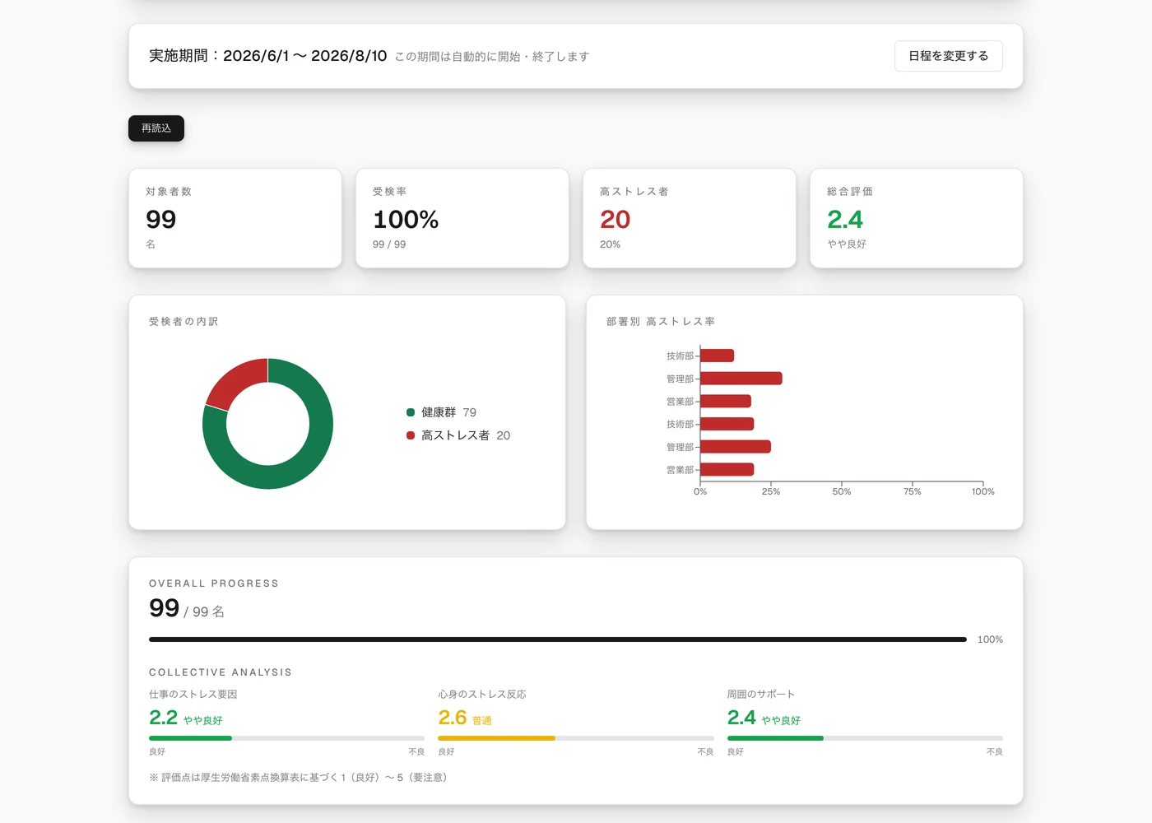This screenshot has width=1152, height=823.
Task: Click the 部署別 高ストレス率 chart title
Action: (661, 322)
